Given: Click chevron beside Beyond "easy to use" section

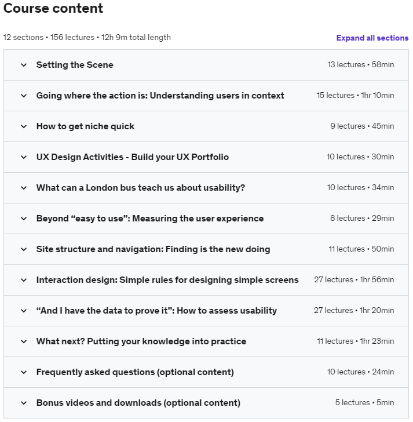Looking at the screenshot, I should (24, 219).
